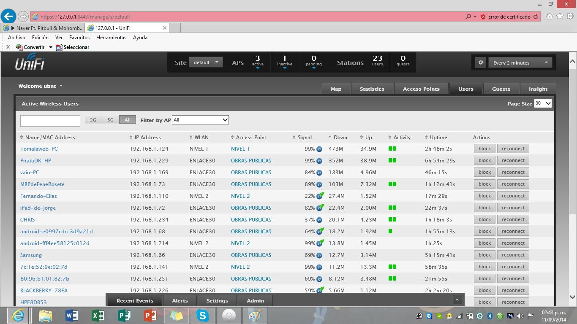Open Skype from the taskbar
This screenshot has height=324, width=577.
203,315
